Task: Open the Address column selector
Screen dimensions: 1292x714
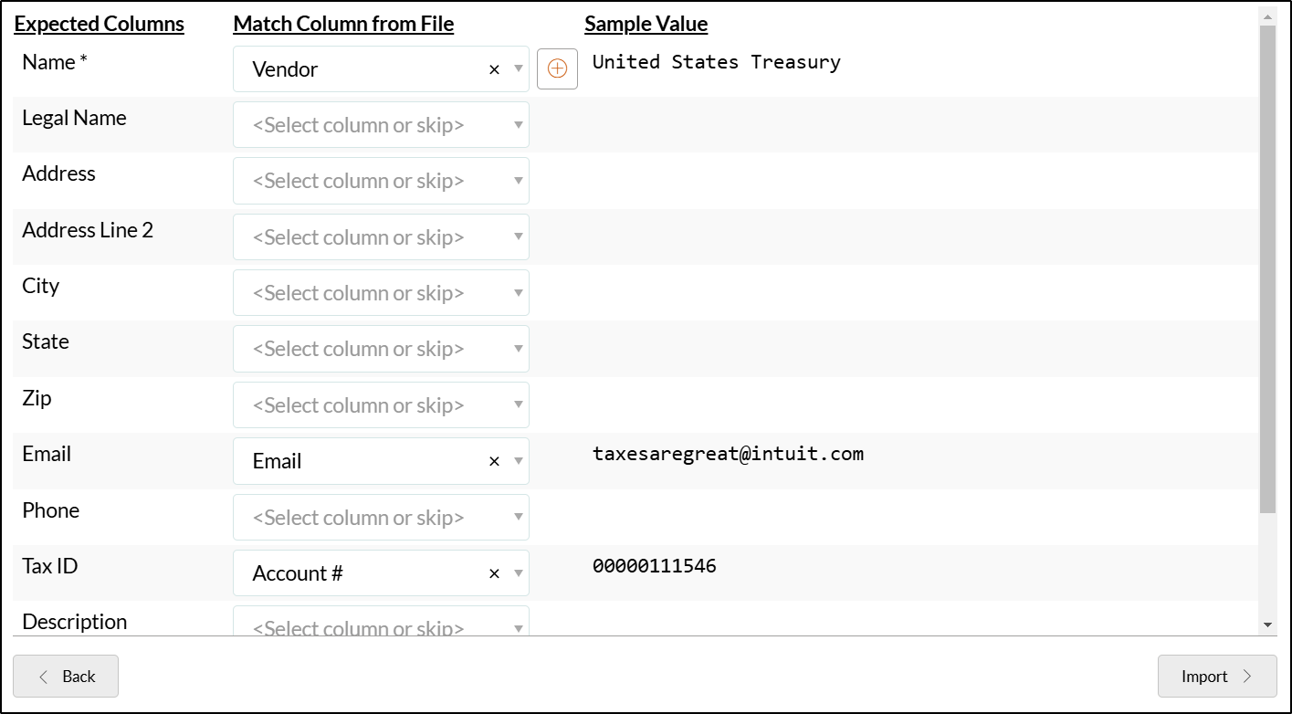Action: [x=381, y=181]
